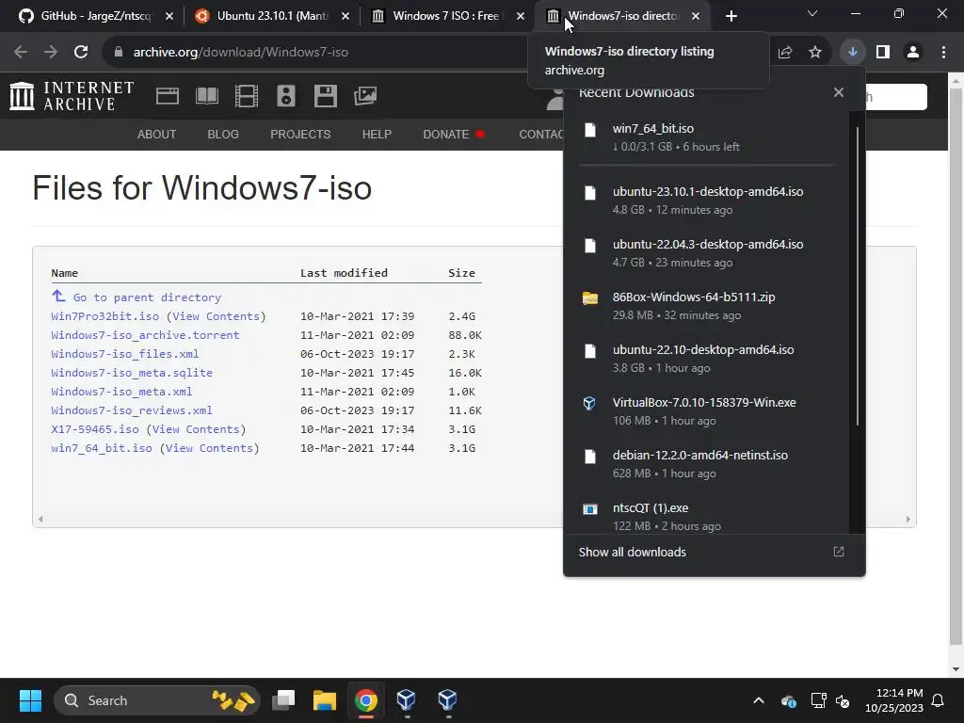Download X17-59465.iso link
The image size is (964, 723).
[95, 429]
